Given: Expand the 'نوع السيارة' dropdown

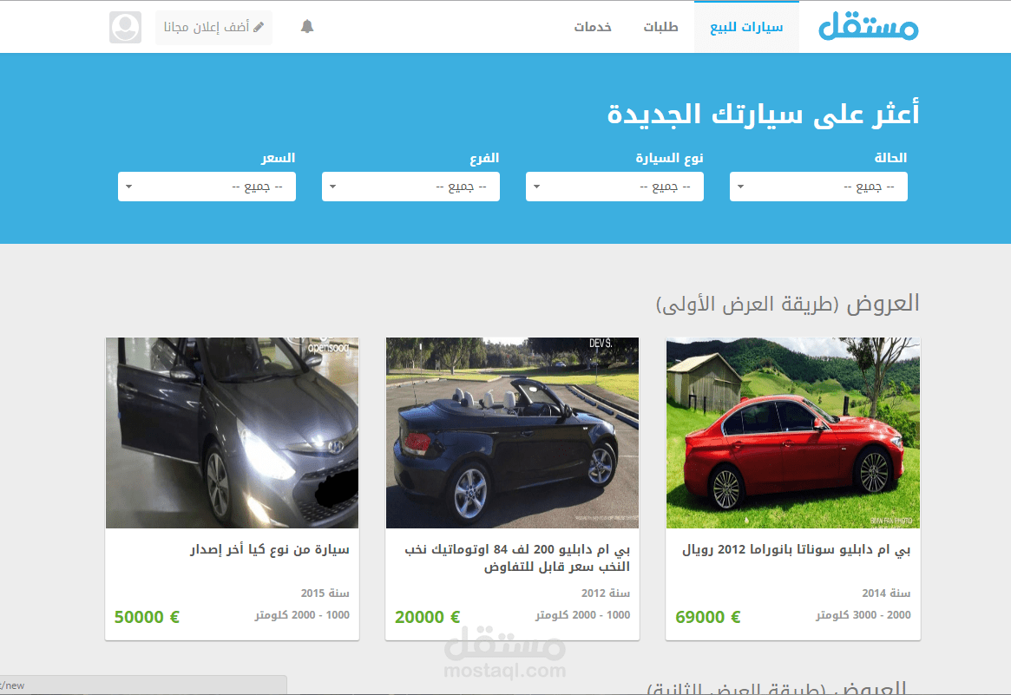Looking at the screenshot, I should click(614, 187).
